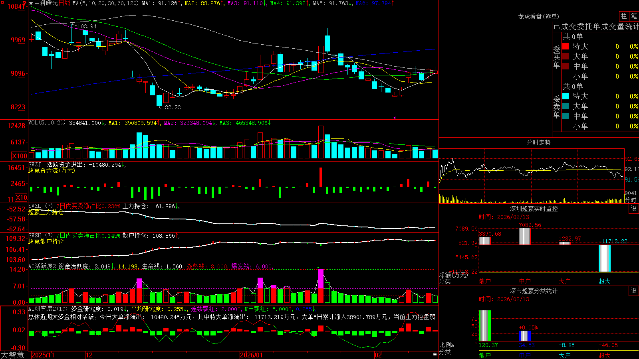This screenshot has width=639, height=359.
Task: Click the 大智慧 logo at bottom-left
Action: pos(12,355)
